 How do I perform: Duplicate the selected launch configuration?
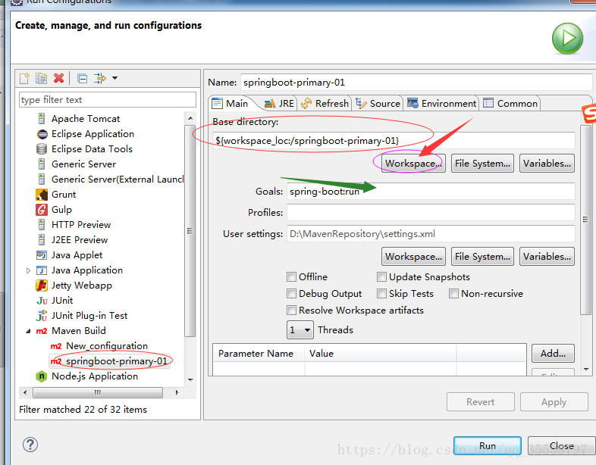41,78
